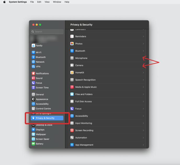Screen dimensions: 180x165
Task: Expand the Bluetooth privacy row chevron
Action: pos(143,51)
